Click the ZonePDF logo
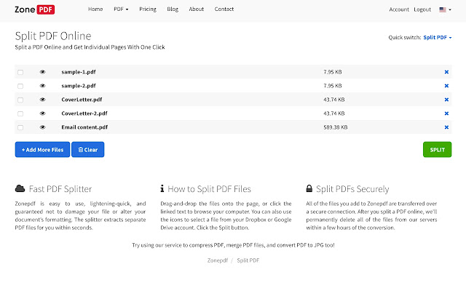This screenshot has height=291, width=466. [34, 9]
